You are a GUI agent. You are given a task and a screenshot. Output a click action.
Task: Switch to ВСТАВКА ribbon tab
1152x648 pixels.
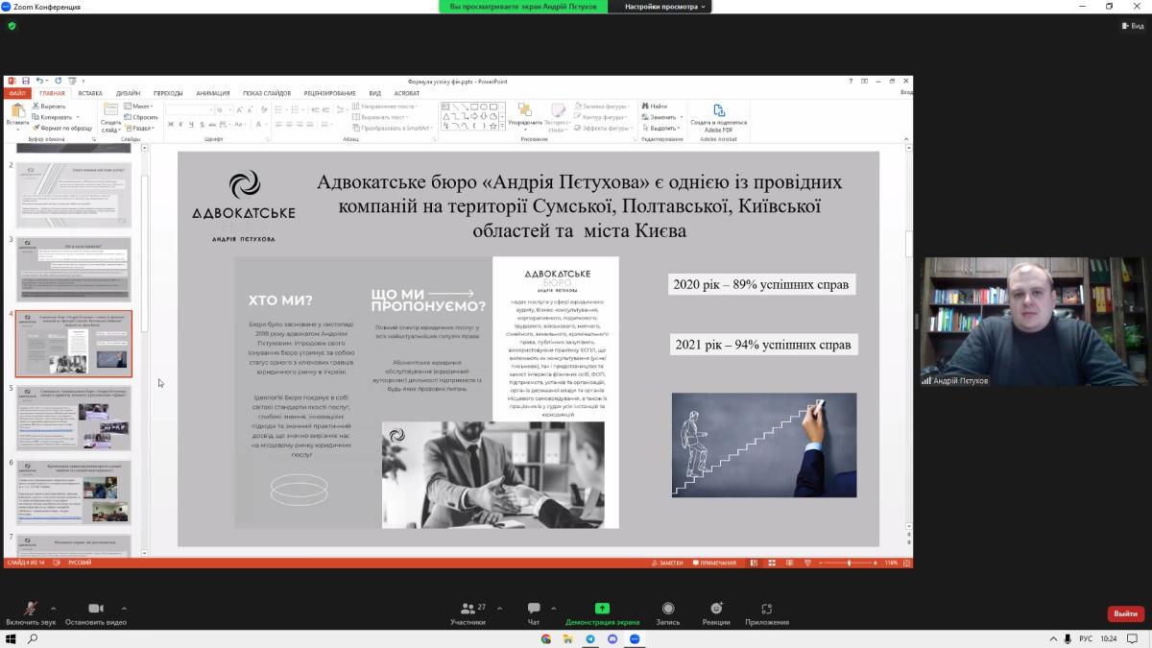[90, 93]
